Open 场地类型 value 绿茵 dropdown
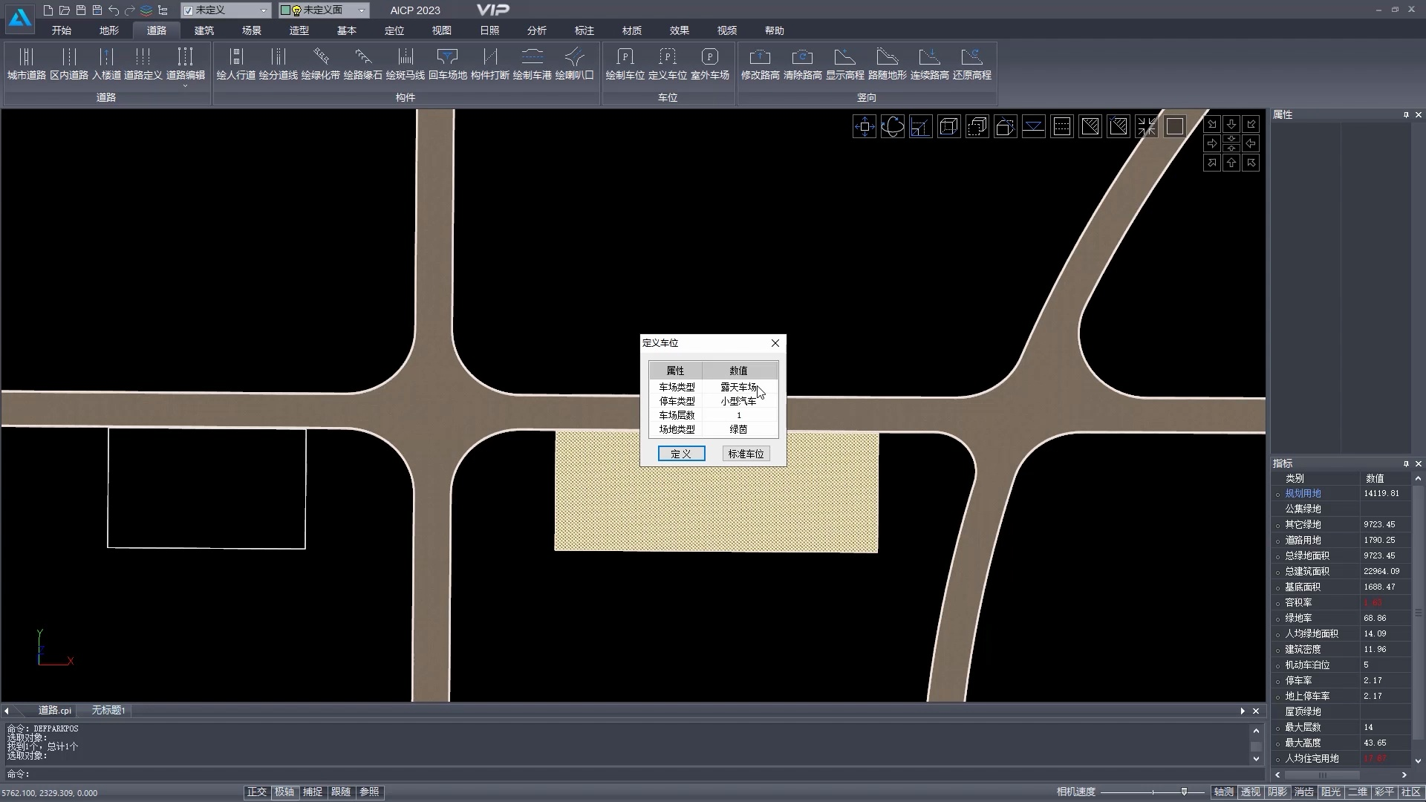The image size is (1426, 802). tap(739, 429)
